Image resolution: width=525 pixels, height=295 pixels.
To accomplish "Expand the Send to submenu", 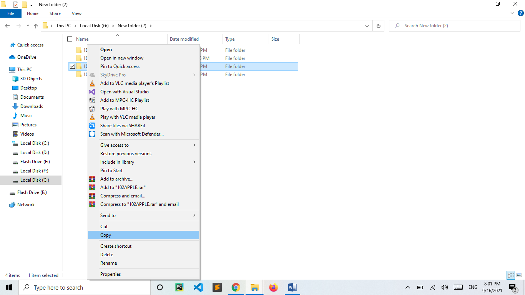I will click(x=108, y=215).
